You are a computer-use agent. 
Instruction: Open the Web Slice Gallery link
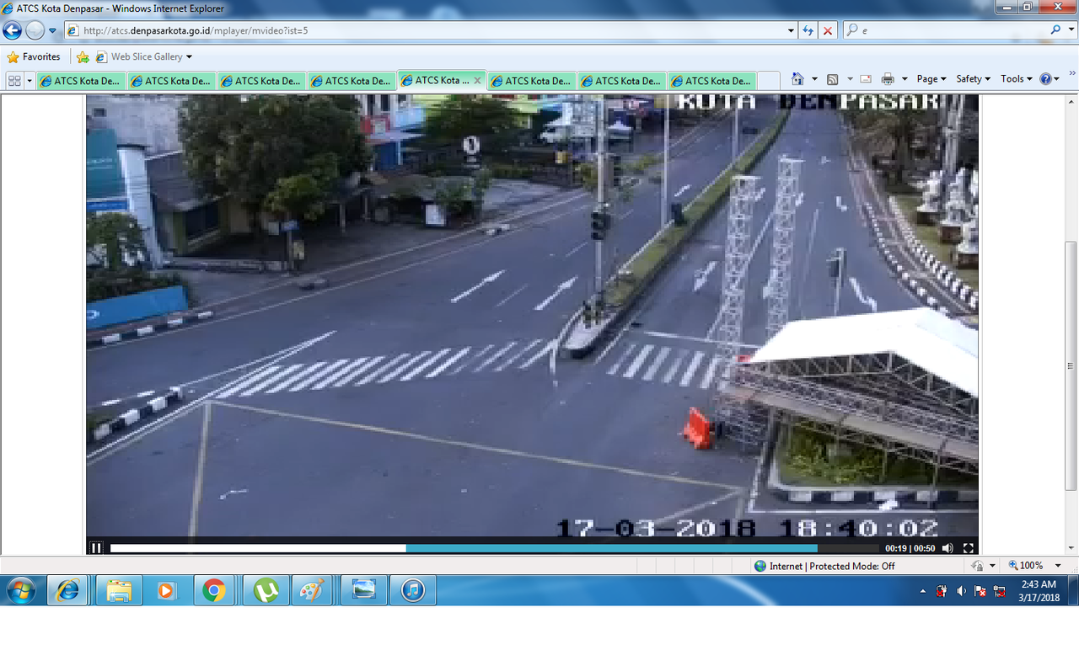tap(139, 57)
